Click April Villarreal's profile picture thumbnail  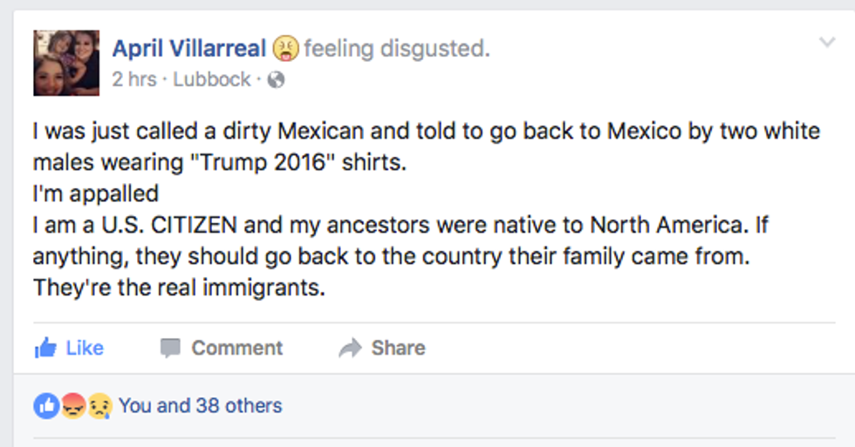click(66, 63)
